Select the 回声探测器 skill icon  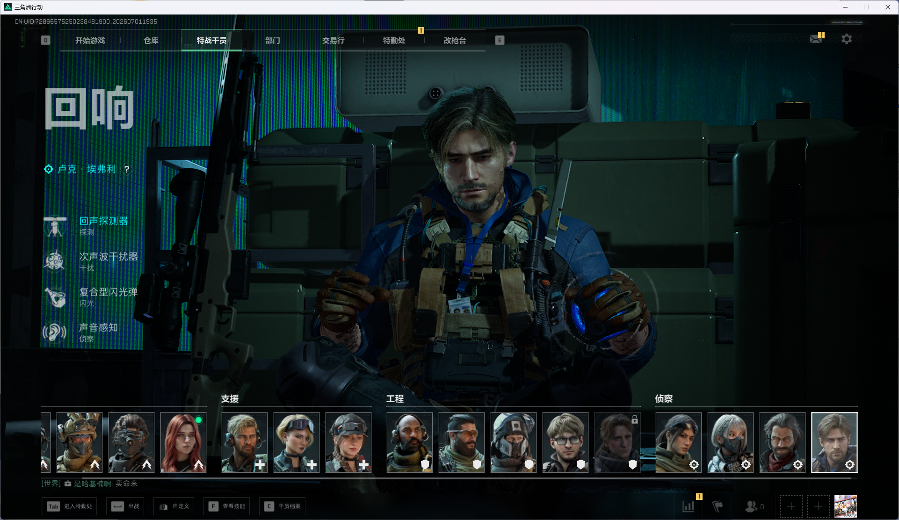click(55, 226)
